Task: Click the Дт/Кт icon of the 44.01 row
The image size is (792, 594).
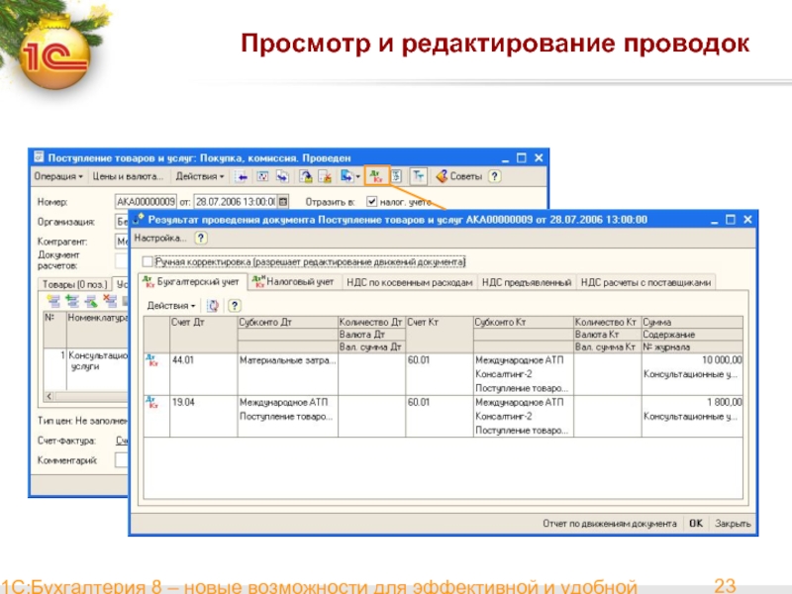Action: click(151, 360)
